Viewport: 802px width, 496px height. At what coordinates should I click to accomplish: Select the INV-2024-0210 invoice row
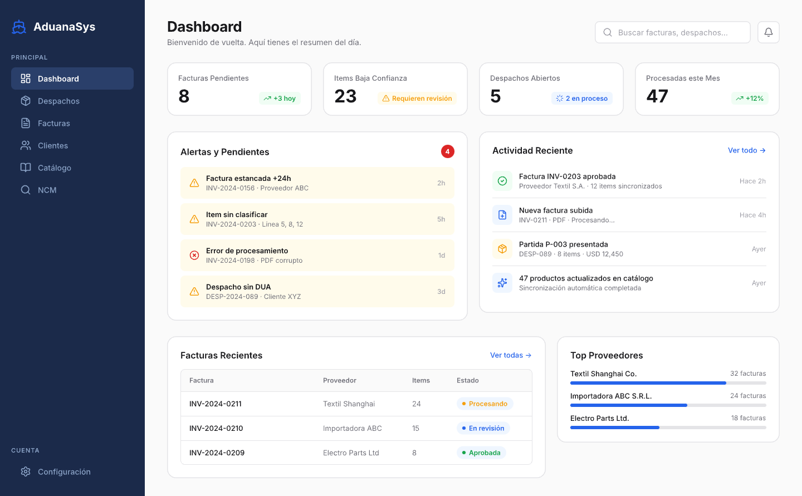[x=356, y=428]
